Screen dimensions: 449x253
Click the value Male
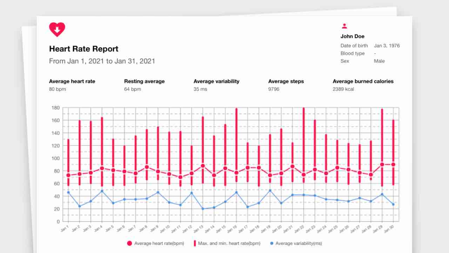[379, 61]
